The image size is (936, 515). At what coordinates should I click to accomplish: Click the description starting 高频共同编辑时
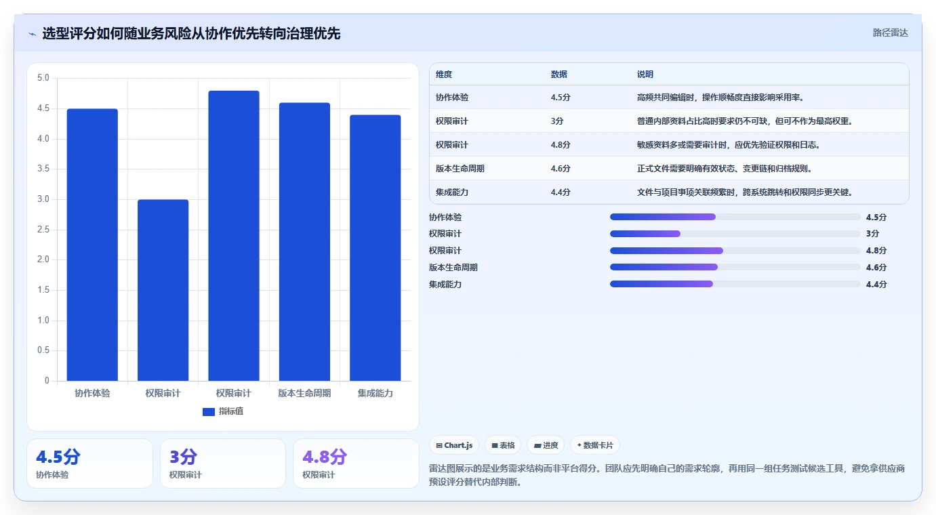720,98
